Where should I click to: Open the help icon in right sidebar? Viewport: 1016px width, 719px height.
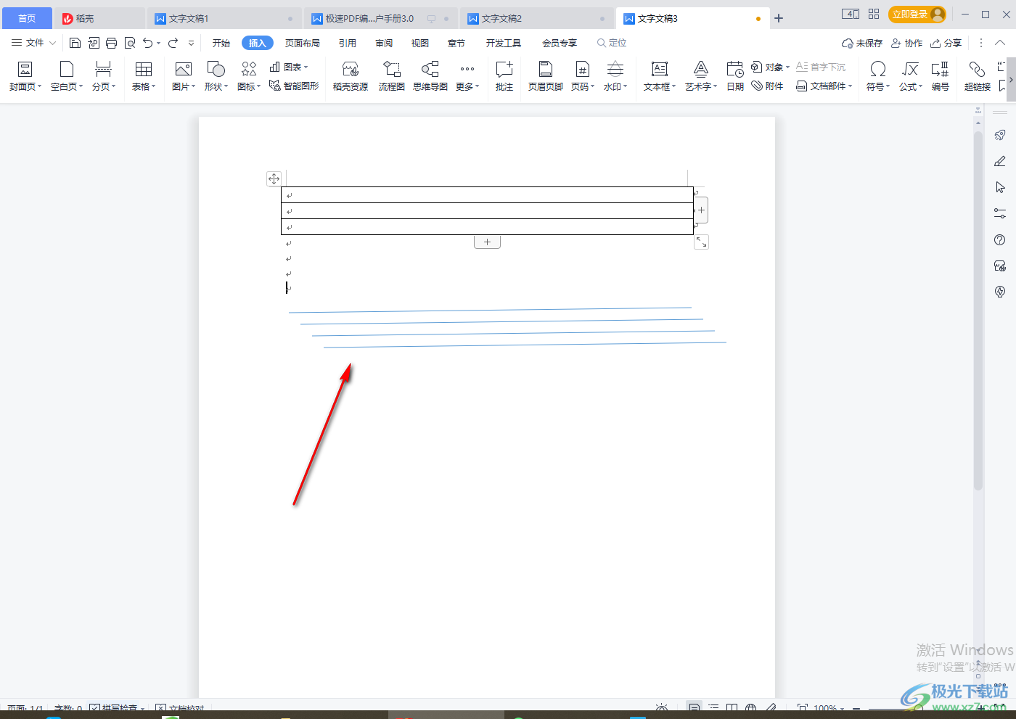[1000, 239]
